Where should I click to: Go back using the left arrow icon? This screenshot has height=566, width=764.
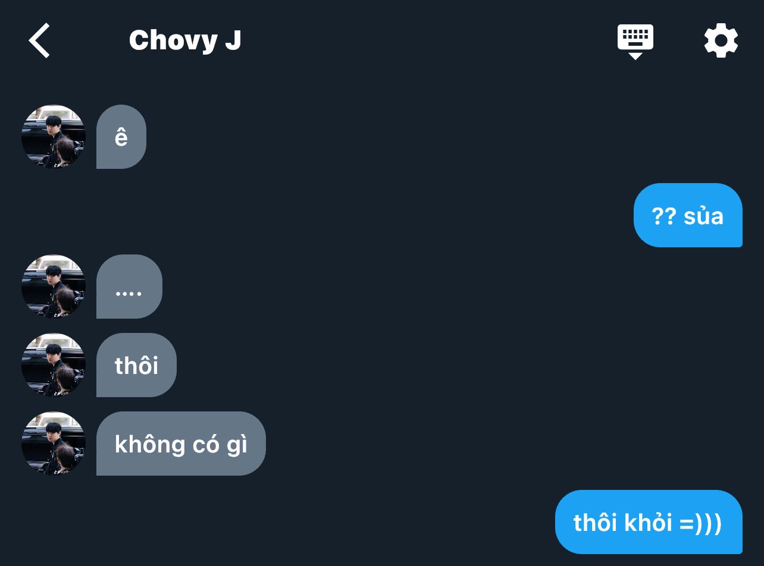pyautogui.click(x=39, y=40)
